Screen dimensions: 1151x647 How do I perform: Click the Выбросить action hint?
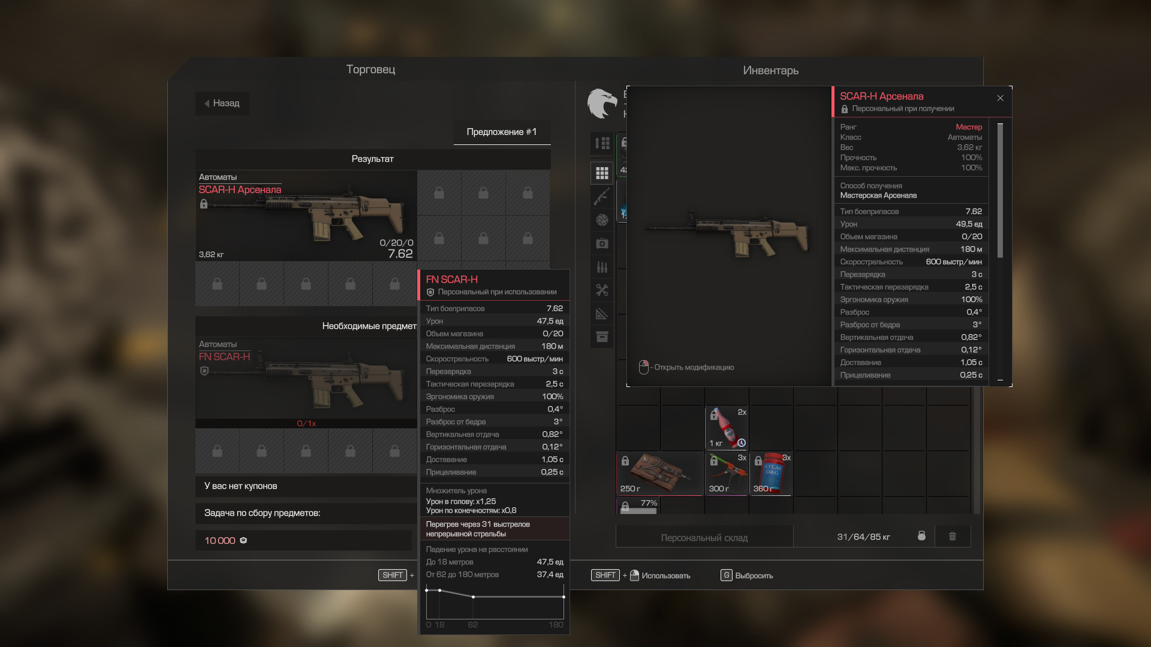tap(754, 576)
